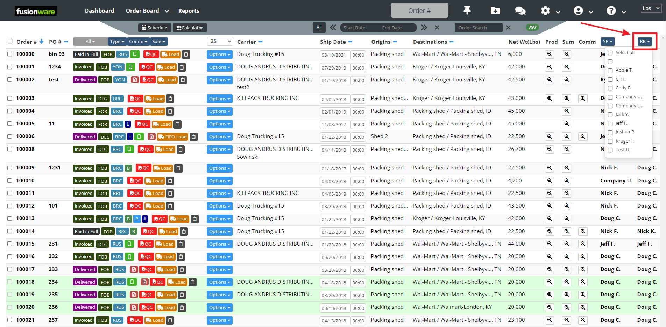This screenshot has width=666, height=327.
Task: Open the chat messages icon
Action: [520, 10]
